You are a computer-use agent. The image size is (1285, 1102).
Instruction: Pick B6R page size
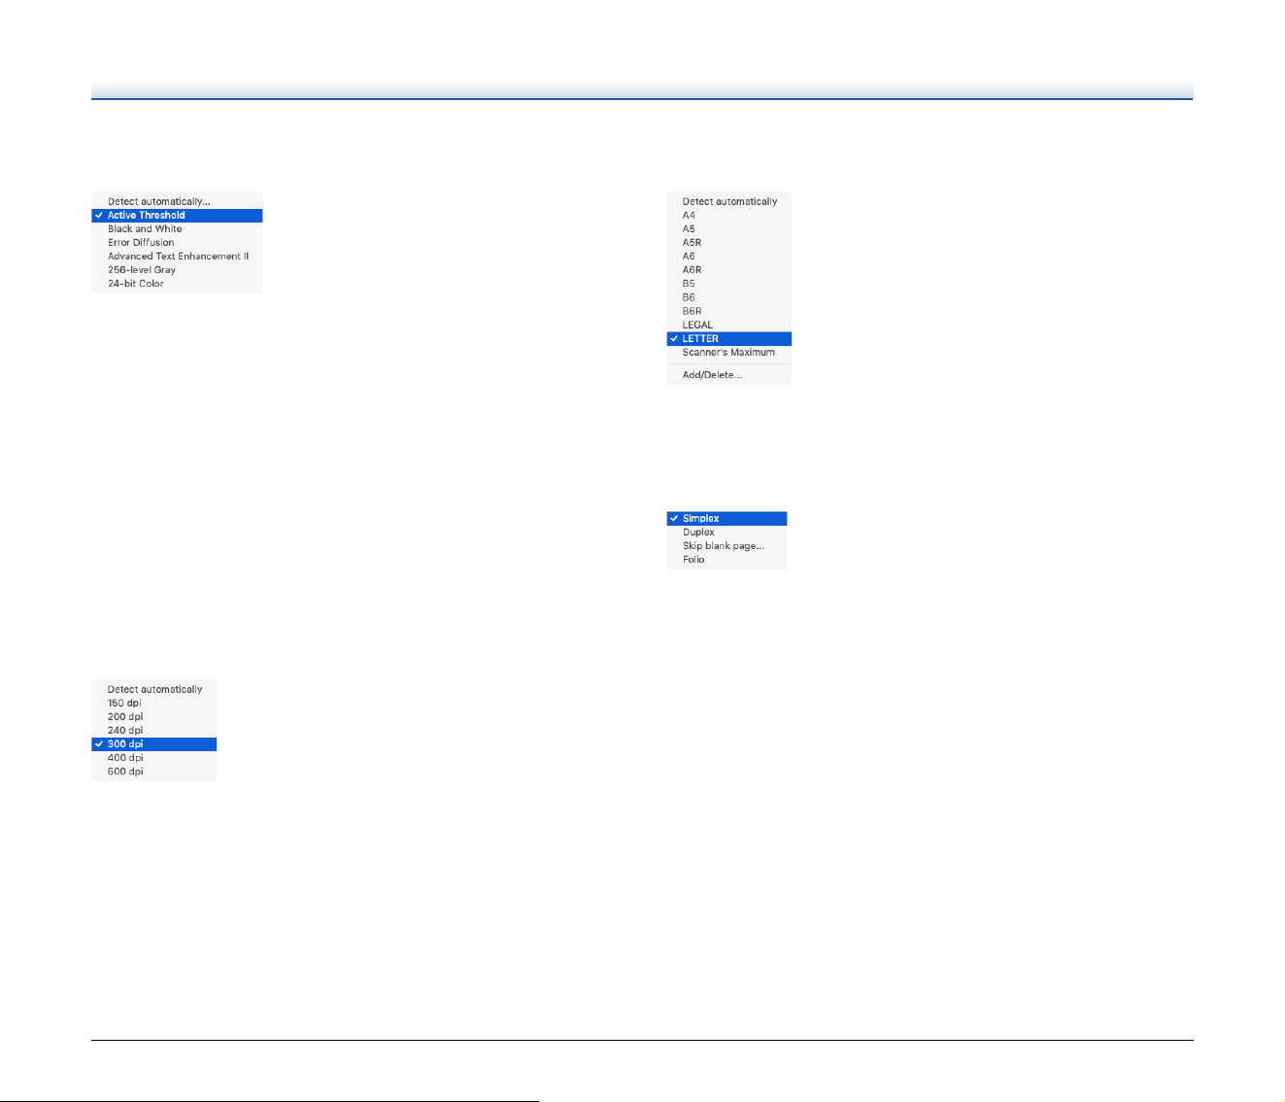point(729,312)
